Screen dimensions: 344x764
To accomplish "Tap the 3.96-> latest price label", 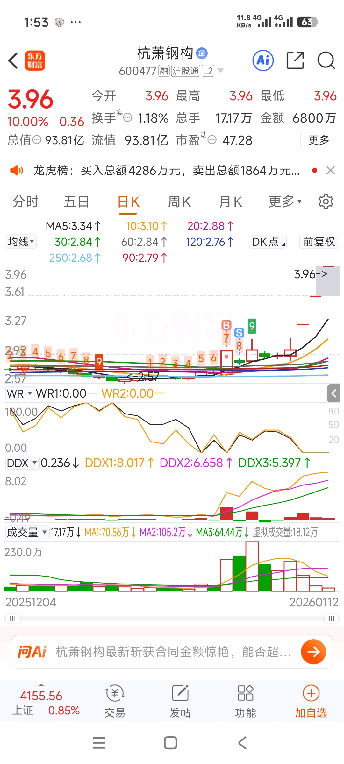I will (310, 274).
